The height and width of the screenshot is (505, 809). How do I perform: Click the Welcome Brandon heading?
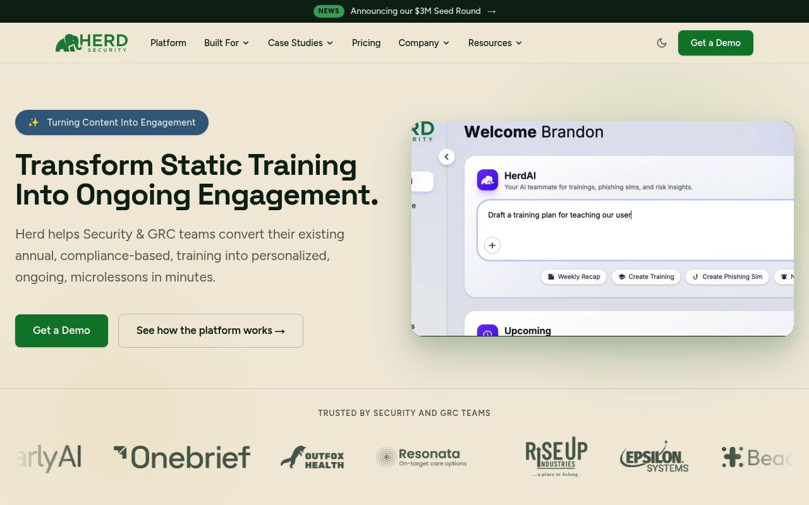(x=534, y=132)
